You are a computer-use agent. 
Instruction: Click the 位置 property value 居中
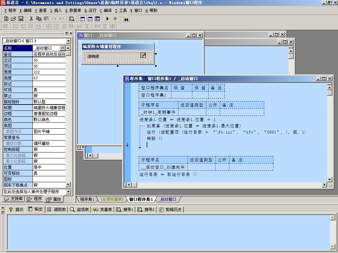pyautogui.click(x=49, y=167)
